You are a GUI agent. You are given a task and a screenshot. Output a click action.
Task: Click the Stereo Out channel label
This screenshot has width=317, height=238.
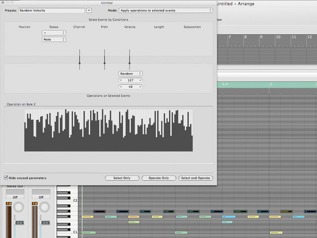[x=15, y=186]
